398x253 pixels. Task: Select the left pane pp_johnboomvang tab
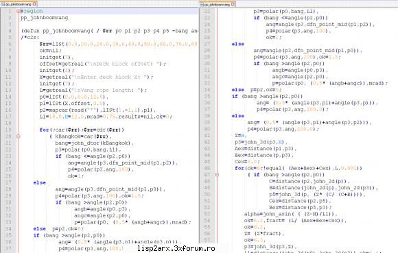pos(19,4)
